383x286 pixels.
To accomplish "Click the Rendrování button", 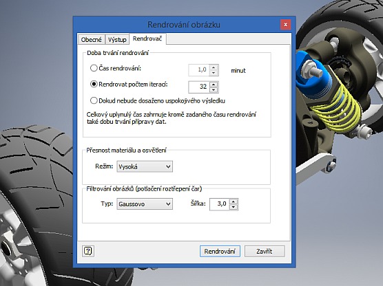I will click(x=220, y=251).
